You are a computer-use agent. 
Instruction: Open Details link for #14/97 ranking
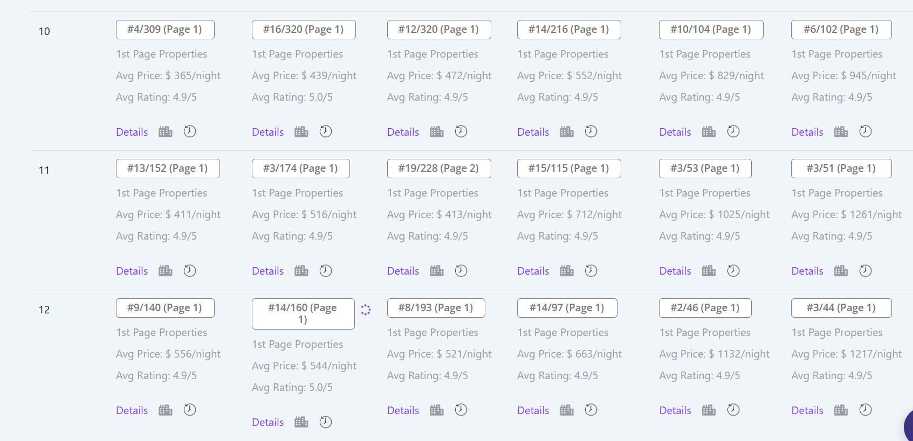click(x=533, y=410)
